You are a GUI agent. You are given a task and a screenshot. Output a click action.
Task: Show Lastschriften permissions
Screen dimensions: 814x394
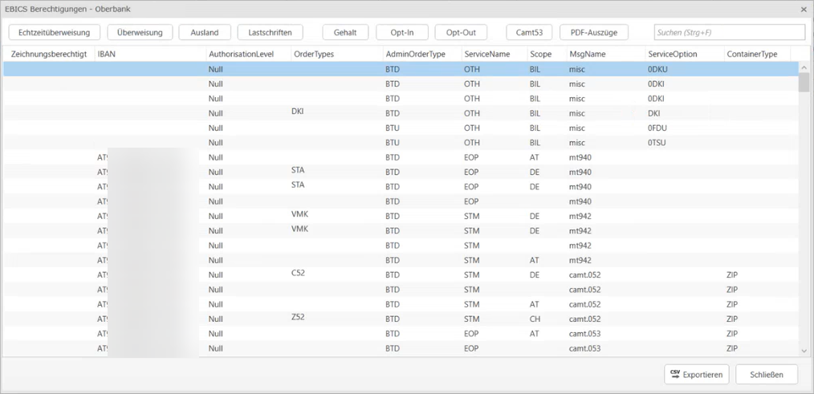[x=270, y=33]
